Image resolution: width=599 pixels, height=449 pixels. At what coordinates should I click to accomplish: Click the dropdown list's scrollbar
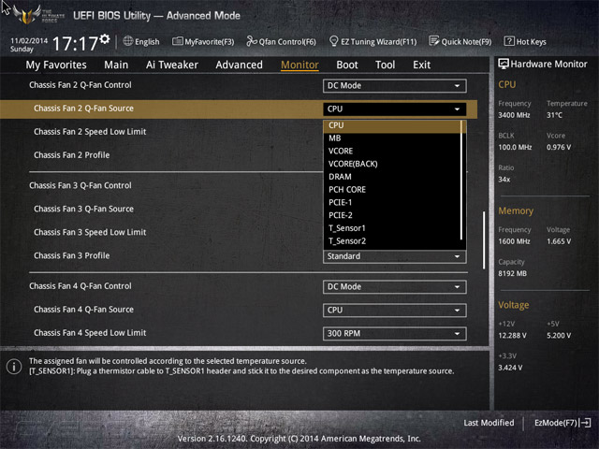(461, 180)
